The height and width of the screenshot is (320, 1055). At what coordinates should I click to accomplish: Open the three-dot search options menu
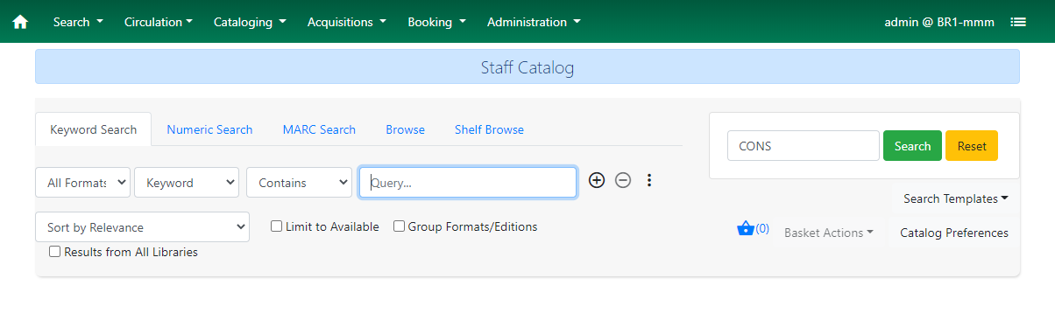pyautogui.click(x=649, y=180)
